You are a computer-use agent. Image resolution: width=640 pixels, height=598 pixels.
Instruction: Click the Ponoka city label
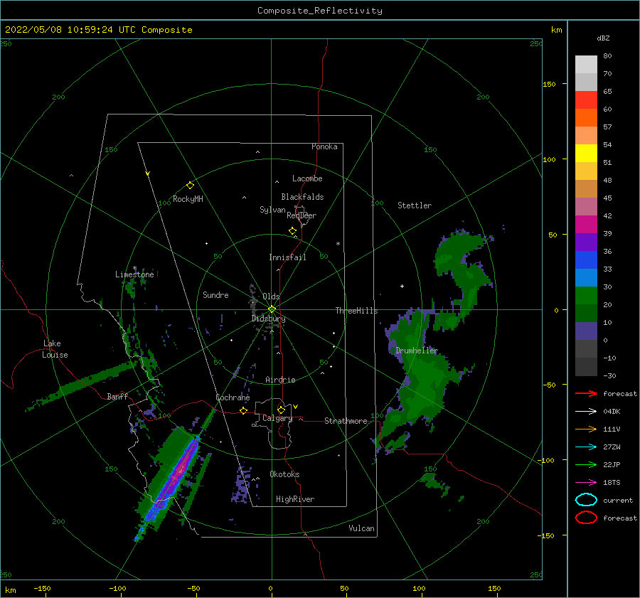point(324,146)
